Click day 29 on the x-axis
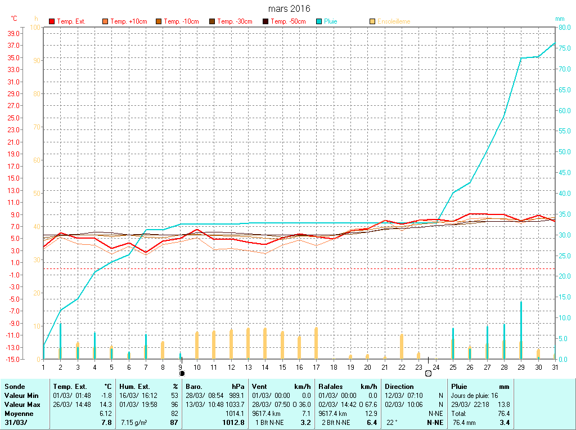Image resolution: width=576 pixels, height=430 pixels. (521, 367)
